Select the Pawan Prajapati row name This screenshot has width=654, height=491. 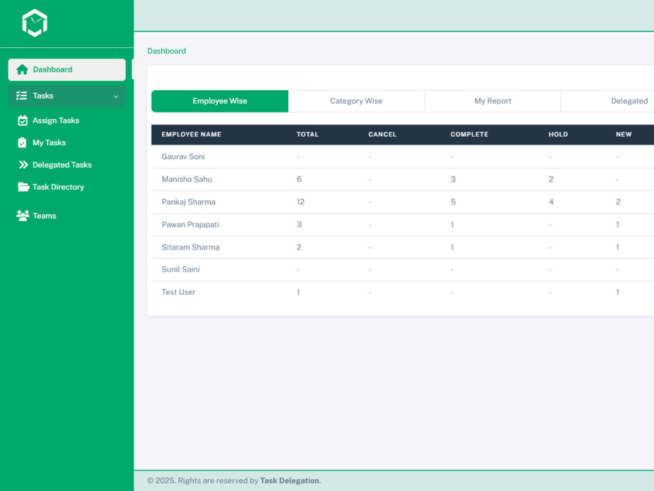coord(190,225)
